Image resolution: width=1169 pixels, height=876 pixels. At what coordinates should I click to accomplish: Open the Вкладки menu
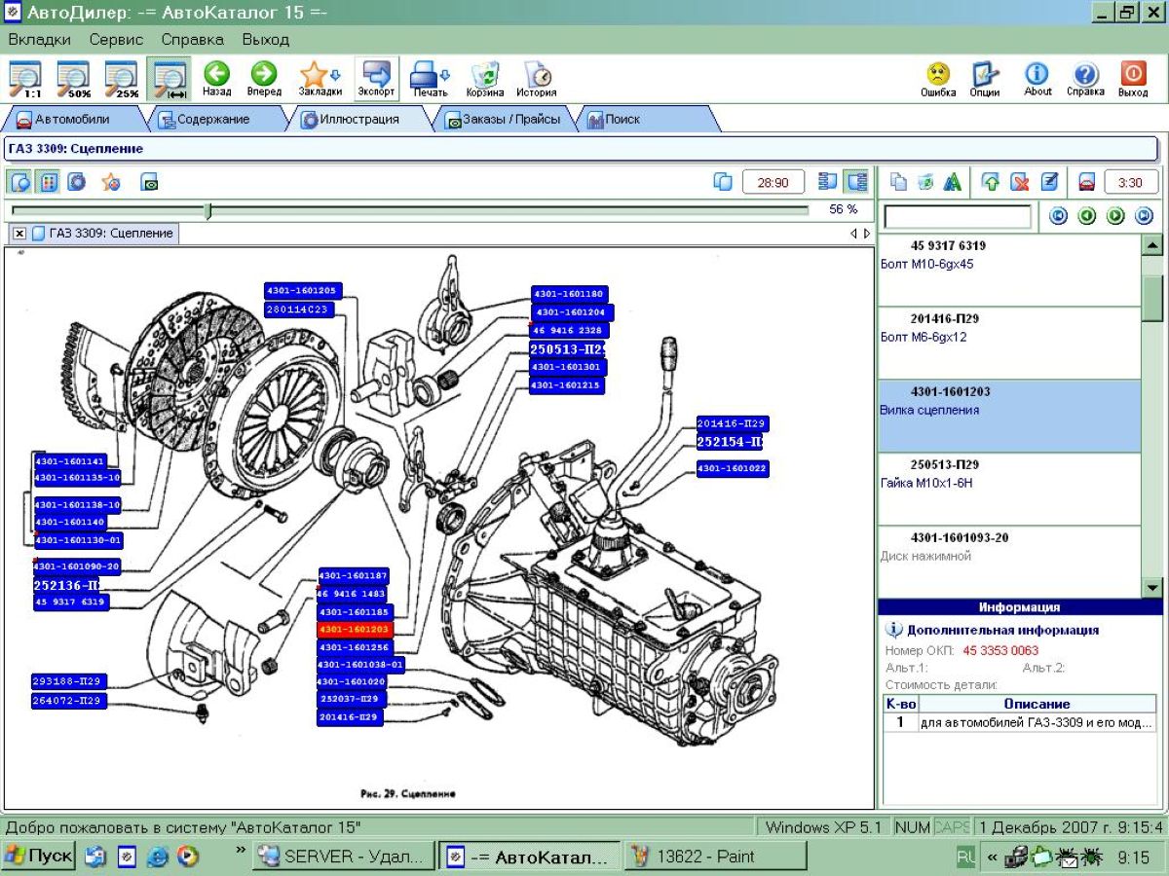[x=40, y=40]
